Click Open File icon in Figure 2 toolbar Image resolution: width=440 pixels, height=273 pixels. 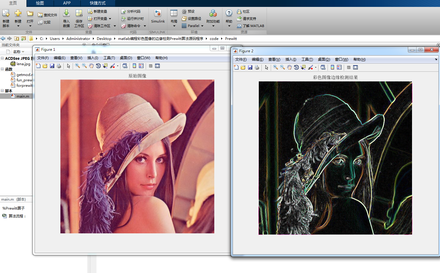point(243,68)
